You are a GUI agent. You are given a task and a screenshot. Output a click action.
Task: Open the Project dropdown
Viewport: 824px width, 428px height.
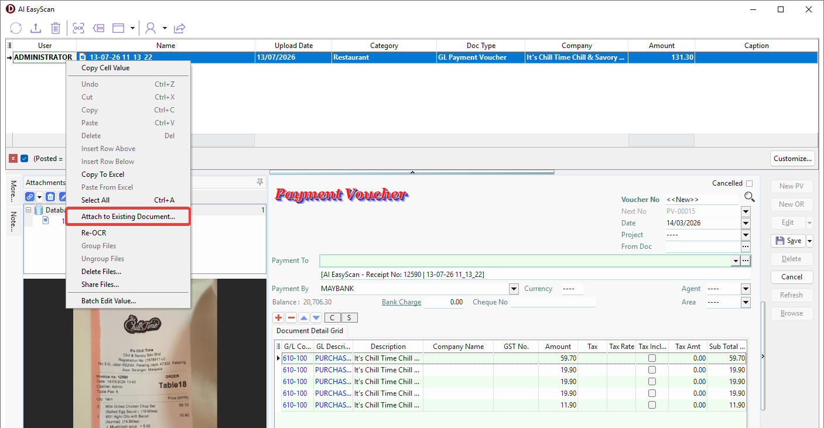point(746,235)
